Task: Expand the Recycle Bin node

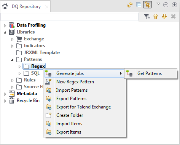Action: 5,101
